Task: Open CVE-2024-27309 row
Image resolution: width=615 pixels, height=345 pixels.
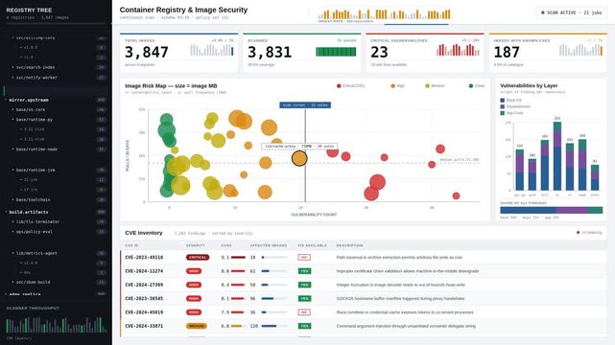Action: pos(364,285)
